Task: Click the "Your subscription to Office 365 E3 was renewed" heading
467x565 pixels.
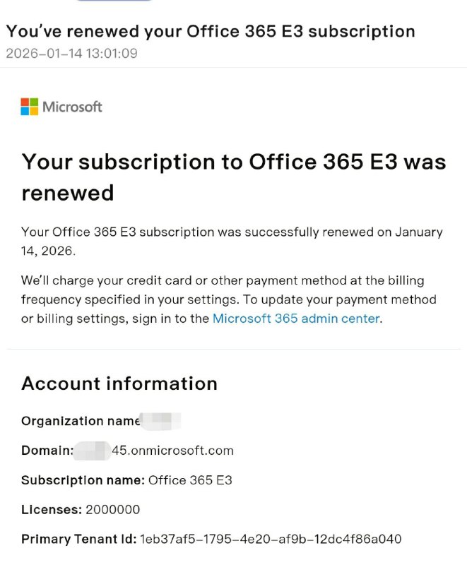Action: (x=233, y=177)
